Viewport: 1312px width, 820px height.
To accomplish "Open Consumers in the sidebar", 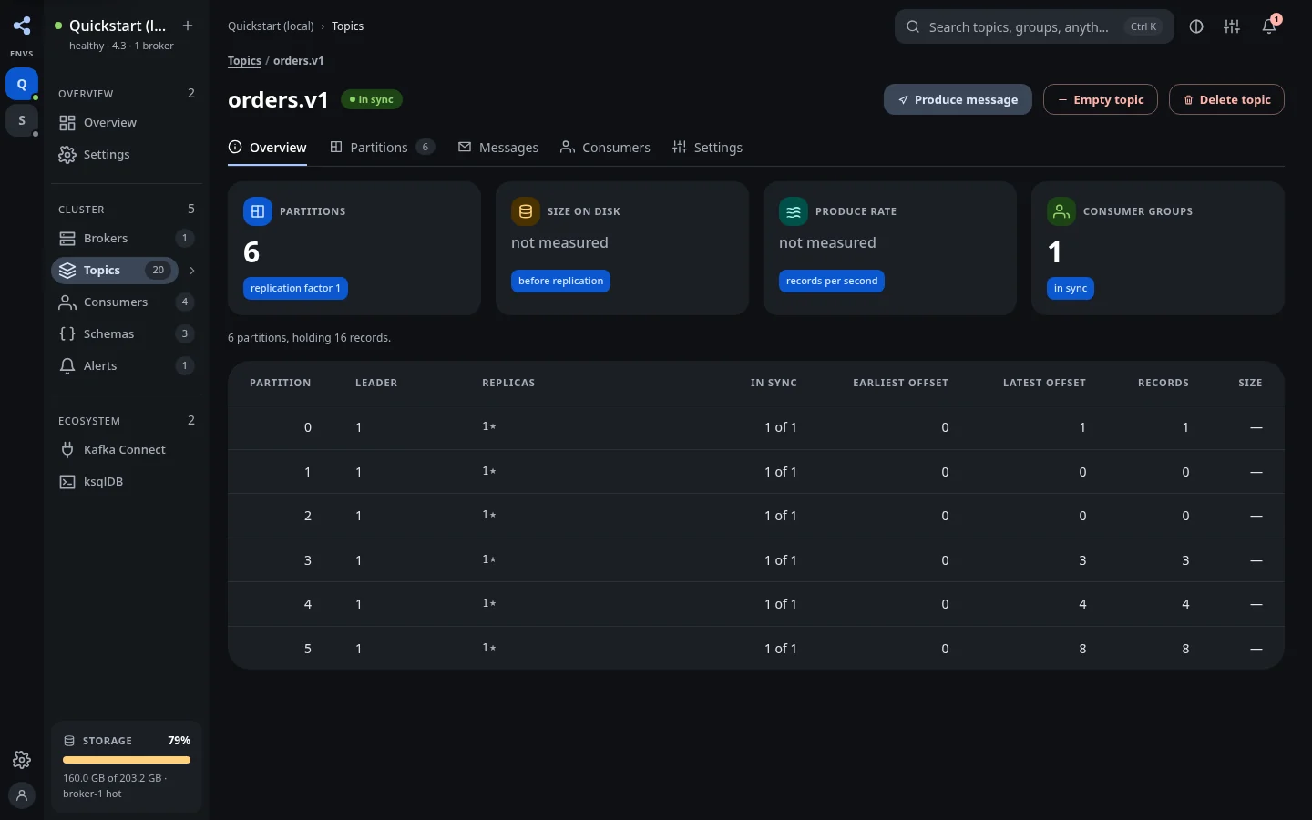I will [127, 302].
